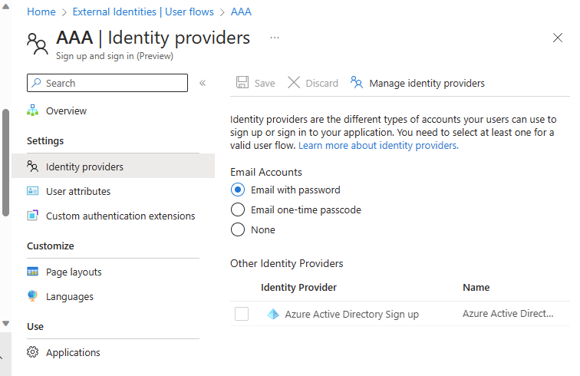Click the Applications gear icon
580x376 pixels.
tap(32, 352)
